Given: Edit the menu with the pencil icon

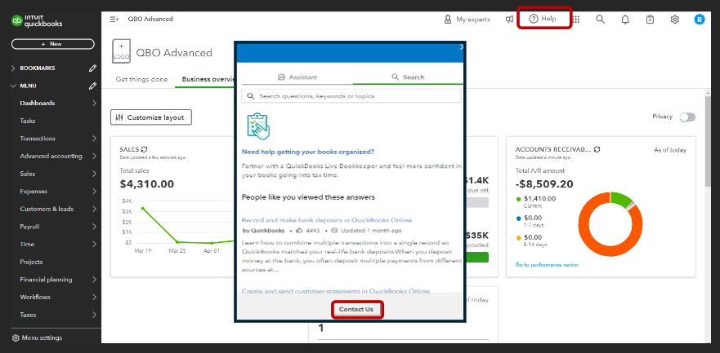Looking at the screenshot, I should [92, 86].
